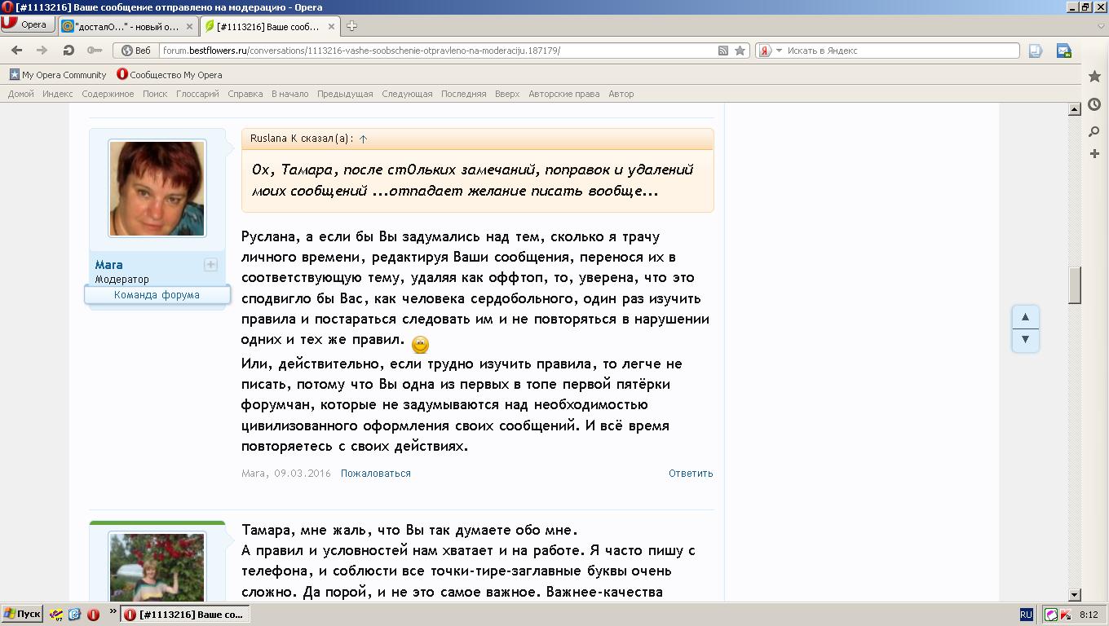Open the Opera main menu button
This screenshot has height=626, width=1109.
(27, 24)
